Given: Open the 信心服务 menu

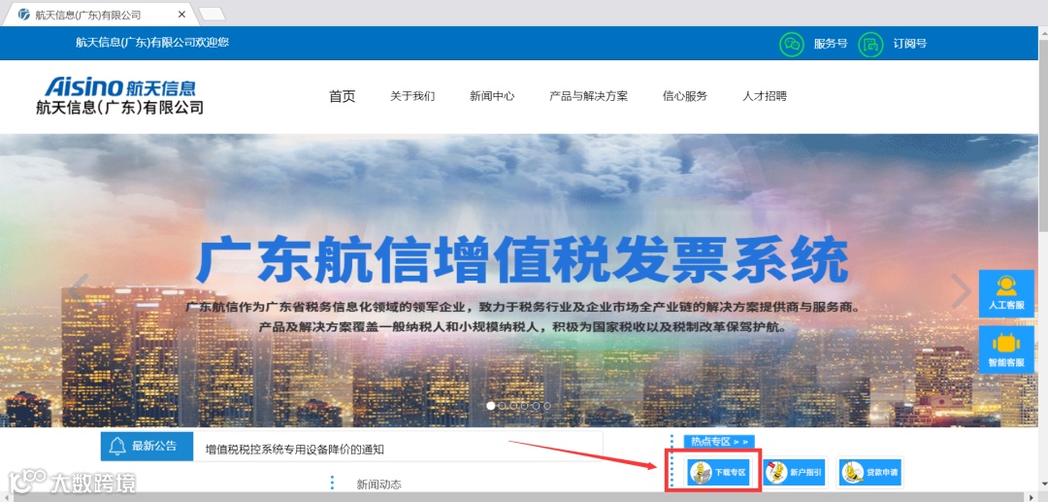Looking at the screenshot, I should 685,96.
